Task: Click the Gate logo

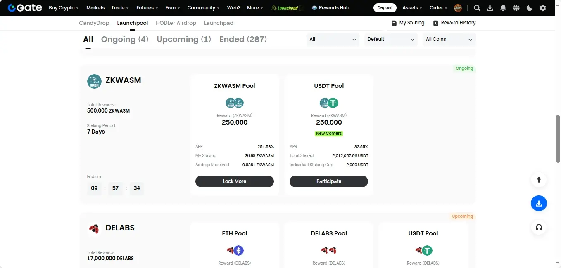Action: click(x=25, y=8)
